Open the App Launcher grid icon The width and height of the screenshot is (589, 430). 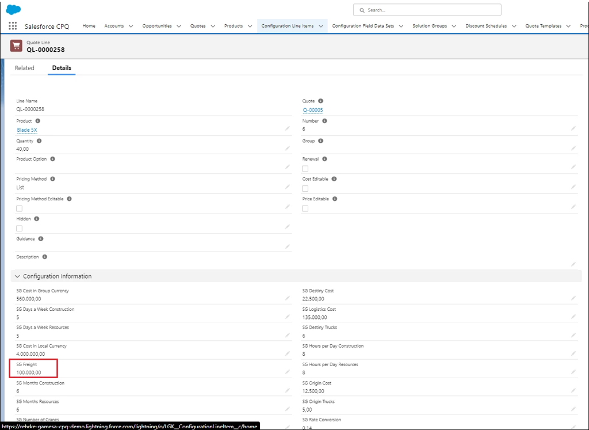coord(13,26)
